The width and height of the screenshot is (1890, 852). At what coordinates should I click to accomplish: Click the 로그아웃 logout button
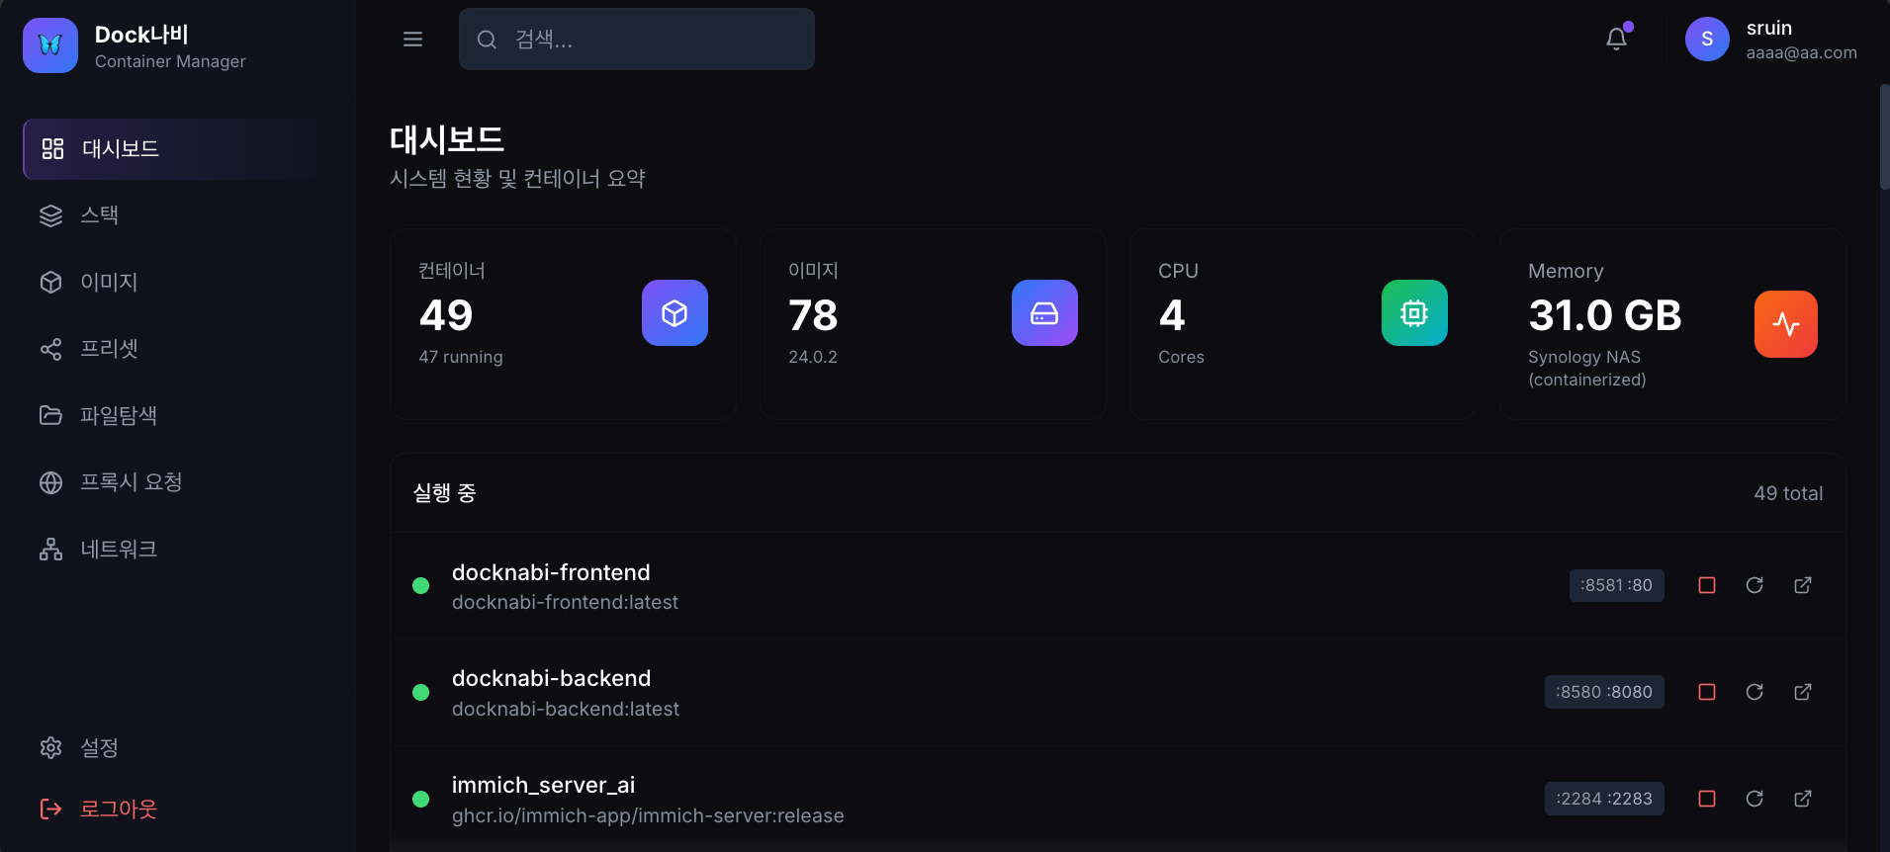[118, 809]
